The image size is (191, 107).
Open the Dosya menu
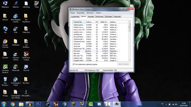click(x=73, y=13)
